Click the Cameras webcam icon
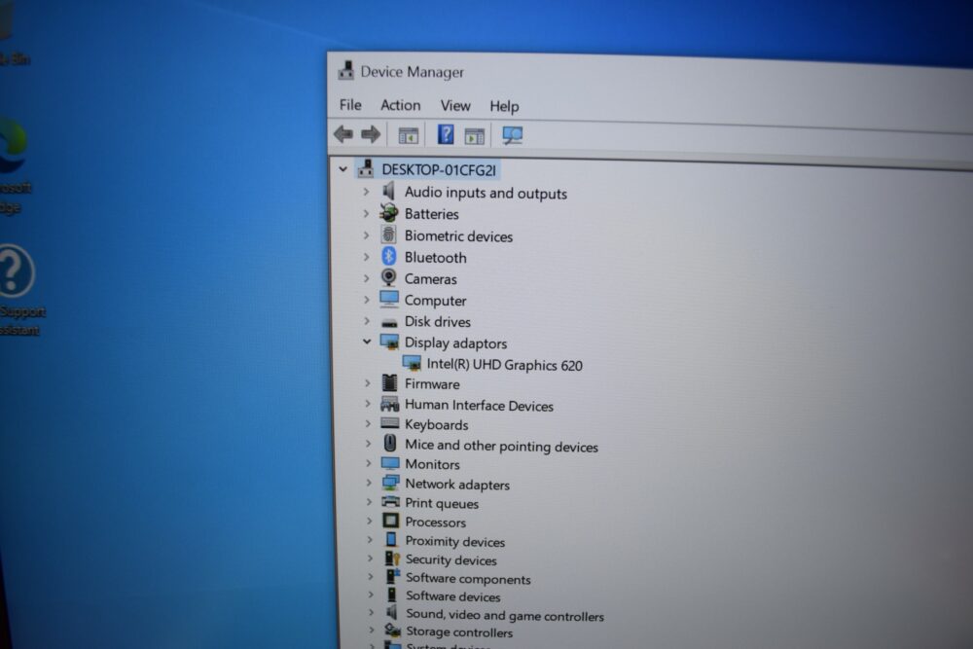This screenshot has width=973, height=649. coord(389,277)
